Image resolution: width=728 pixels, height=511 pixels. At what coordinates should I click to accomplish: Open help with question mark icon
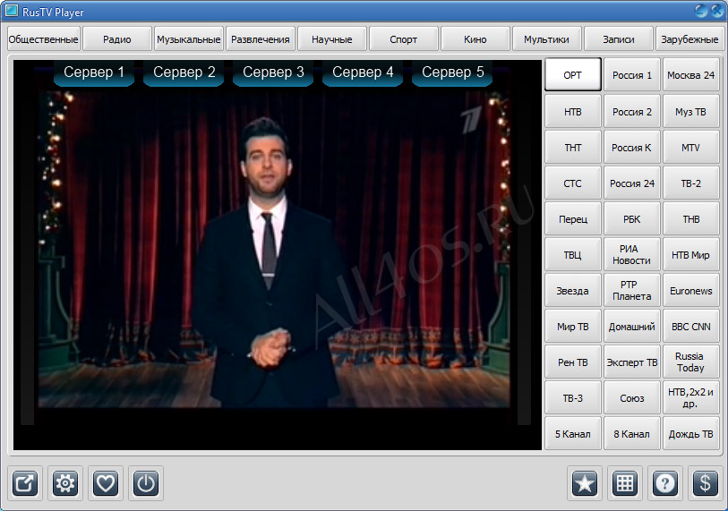(664, 483)
